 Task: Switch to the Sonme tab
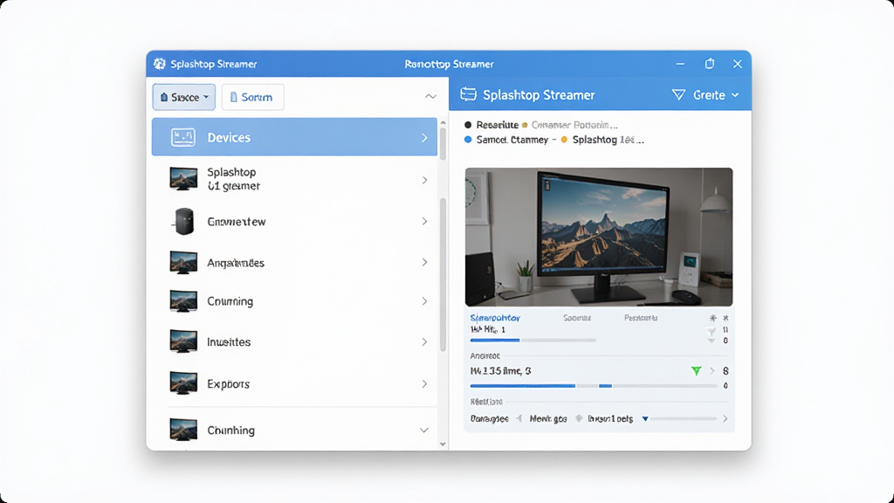tap(577, 318)
